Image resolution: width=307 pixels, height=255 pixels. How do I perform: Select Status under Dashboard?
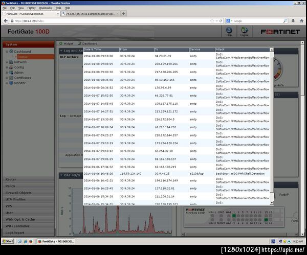point(23,57)
